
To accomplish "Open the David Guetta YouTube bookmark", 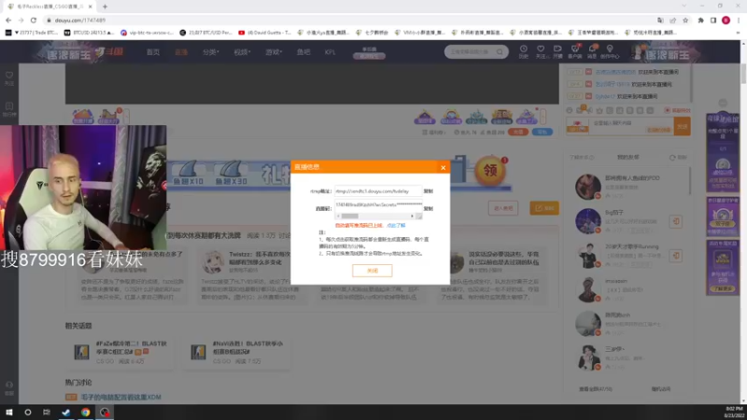I will [x=264, y=33].
